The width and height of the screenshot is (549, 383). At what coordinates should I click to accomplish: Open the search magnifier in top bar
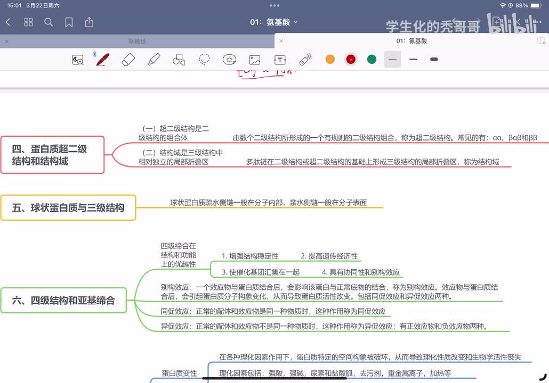(49, 22)
